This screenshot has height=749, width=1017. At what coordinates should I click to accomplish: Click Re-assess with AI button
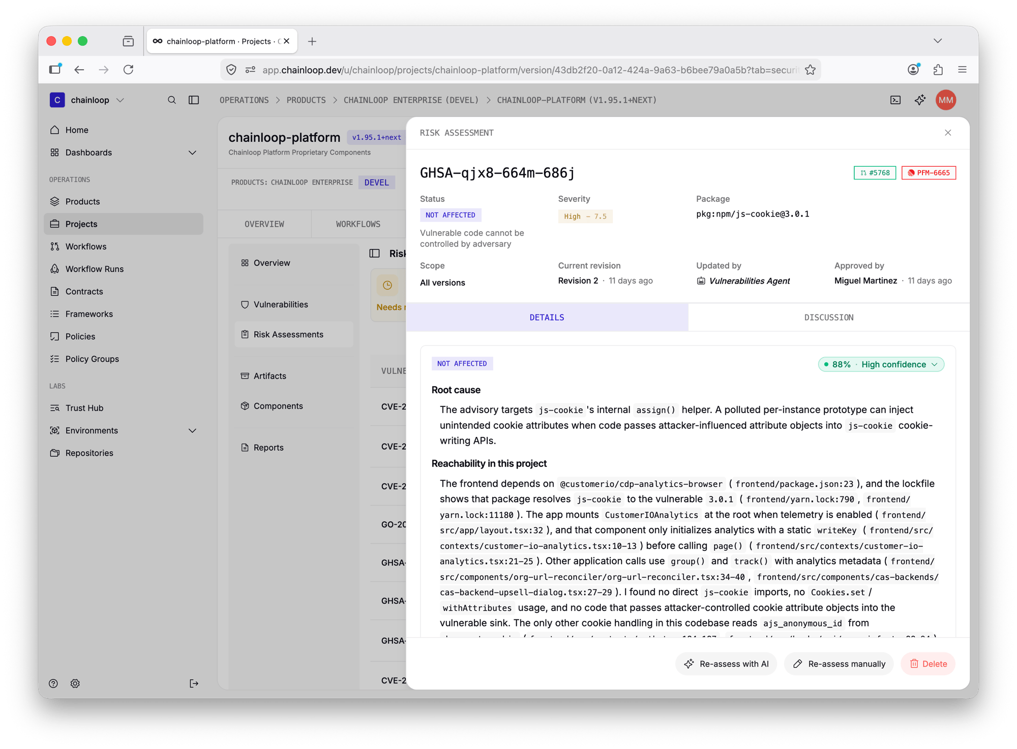(x=726, y=664)
